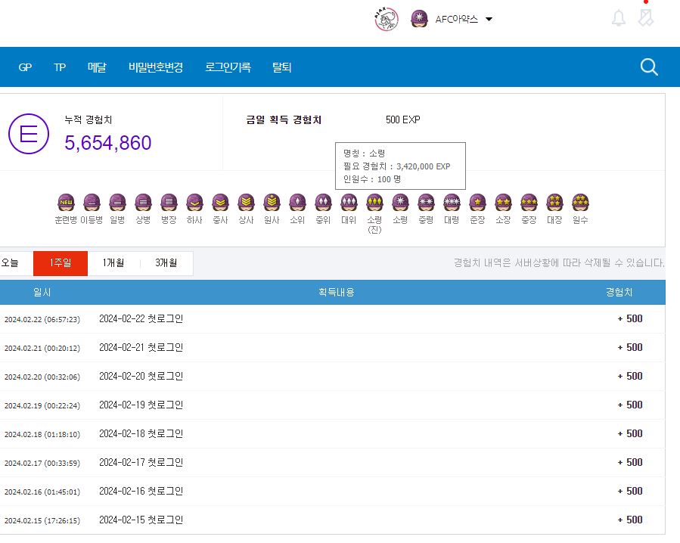Viewport: 680px width, 543px height.
Task: Open the notification bell icon
Action: (619, 19)
